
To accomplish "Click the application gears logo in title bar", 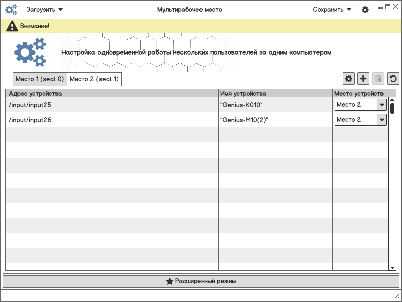I will click(x=11, y=10).
